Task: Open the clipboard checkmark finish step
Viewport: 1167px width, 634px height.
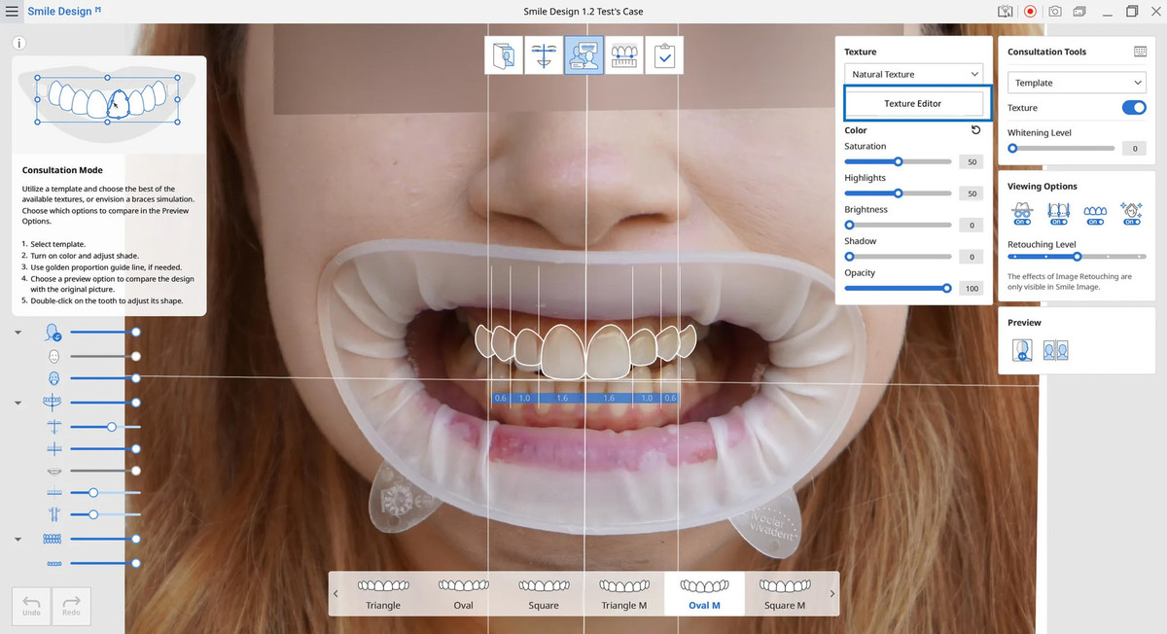Action: pyautogui.click(x=663, y=55)
